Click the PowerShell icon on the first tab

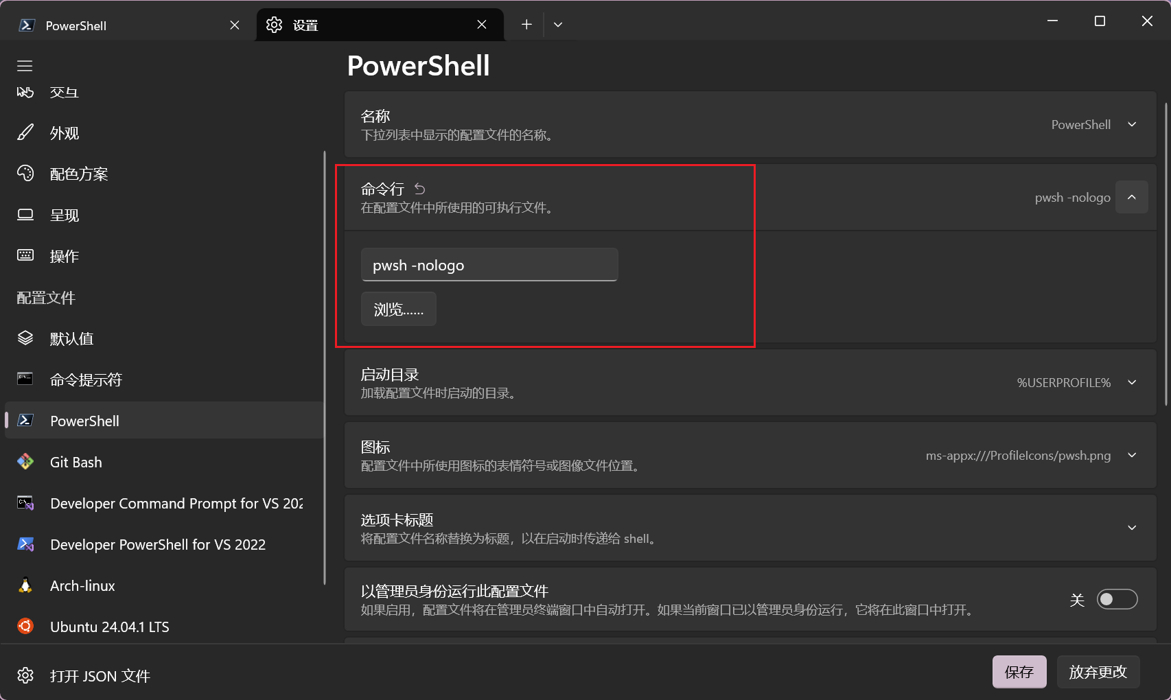pos(27,25)
